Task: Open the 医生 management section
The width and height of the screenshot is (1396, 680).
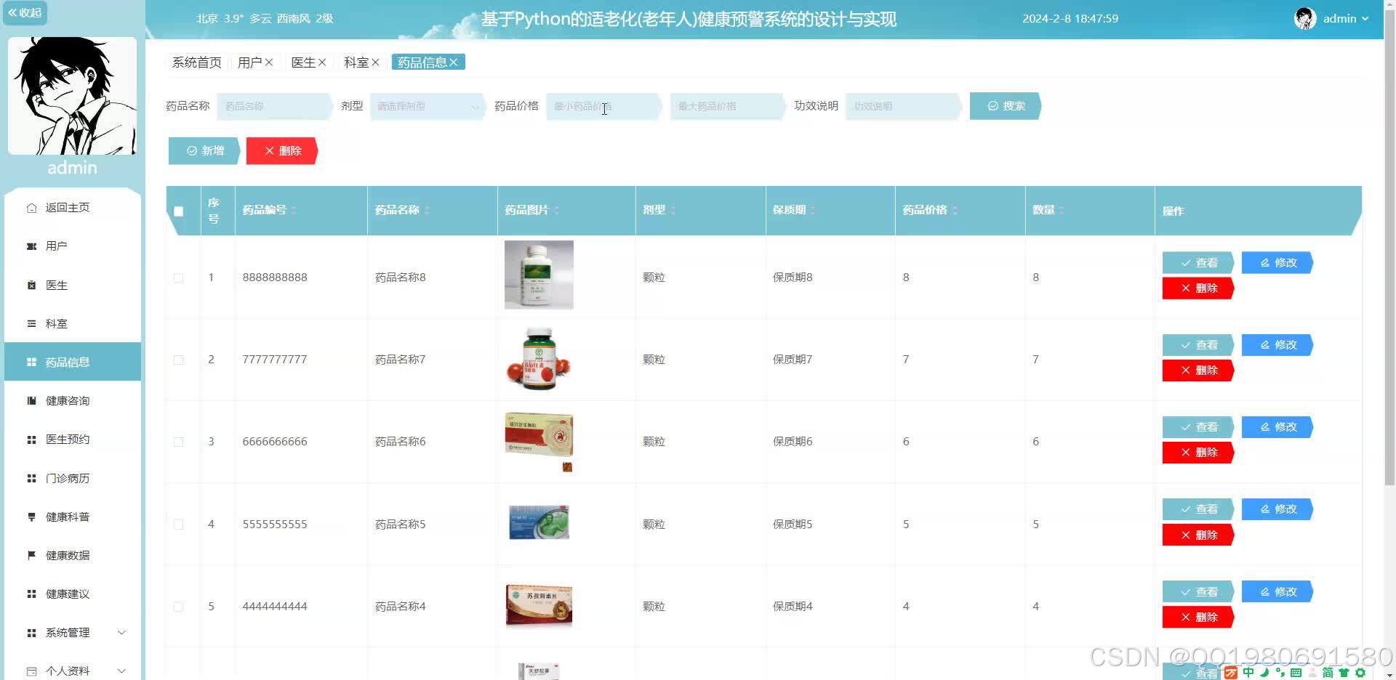Action: point(57,285)
